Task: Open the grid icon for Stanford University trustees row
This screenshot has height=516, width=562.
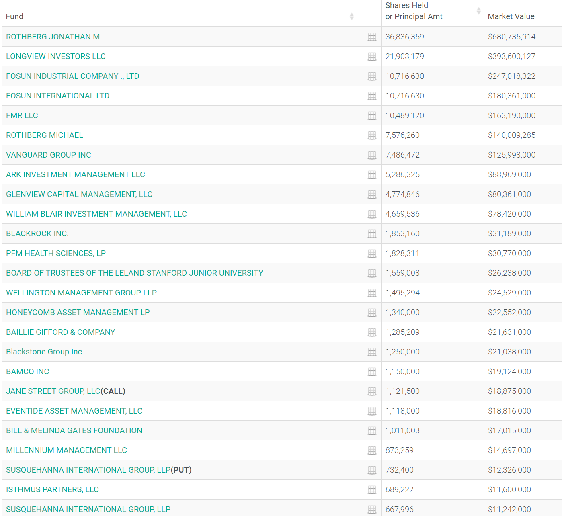Action: 372,273
